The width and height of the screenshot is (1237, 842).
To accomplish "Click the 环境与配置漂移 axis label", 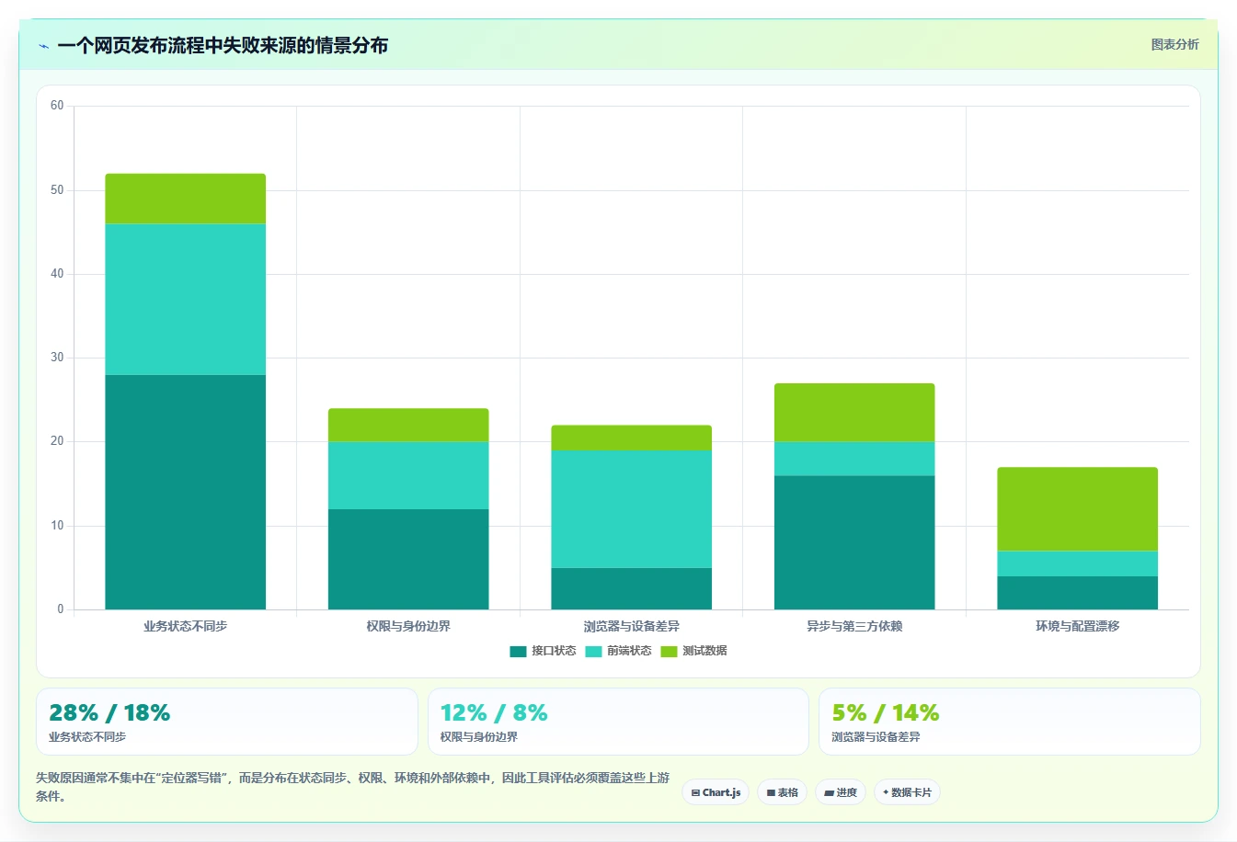I will click(1078, 626).
